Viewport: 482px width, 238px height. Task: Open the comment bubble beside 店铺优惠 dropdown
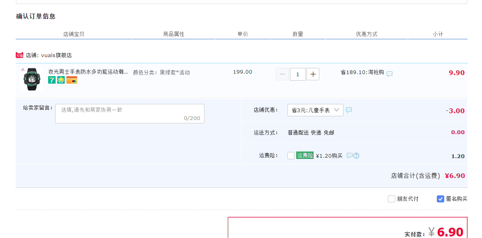pyautogui.click(x=349, y=110)
